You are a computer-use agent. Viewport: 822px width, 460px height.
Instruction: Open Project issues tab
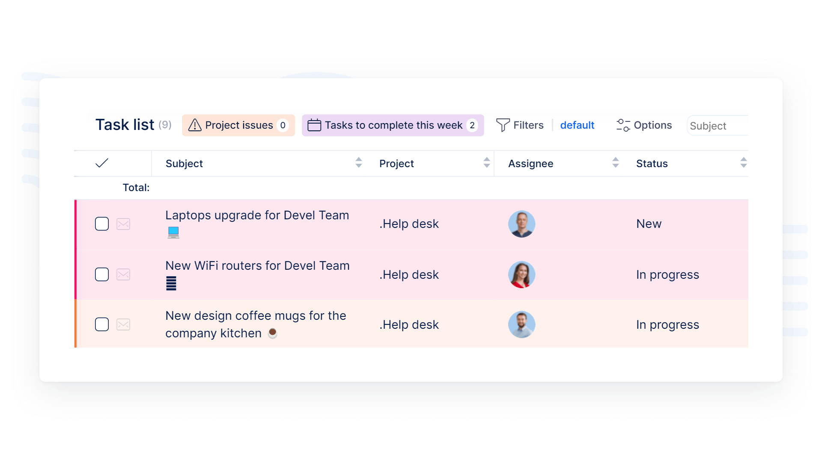coord(238,125)
